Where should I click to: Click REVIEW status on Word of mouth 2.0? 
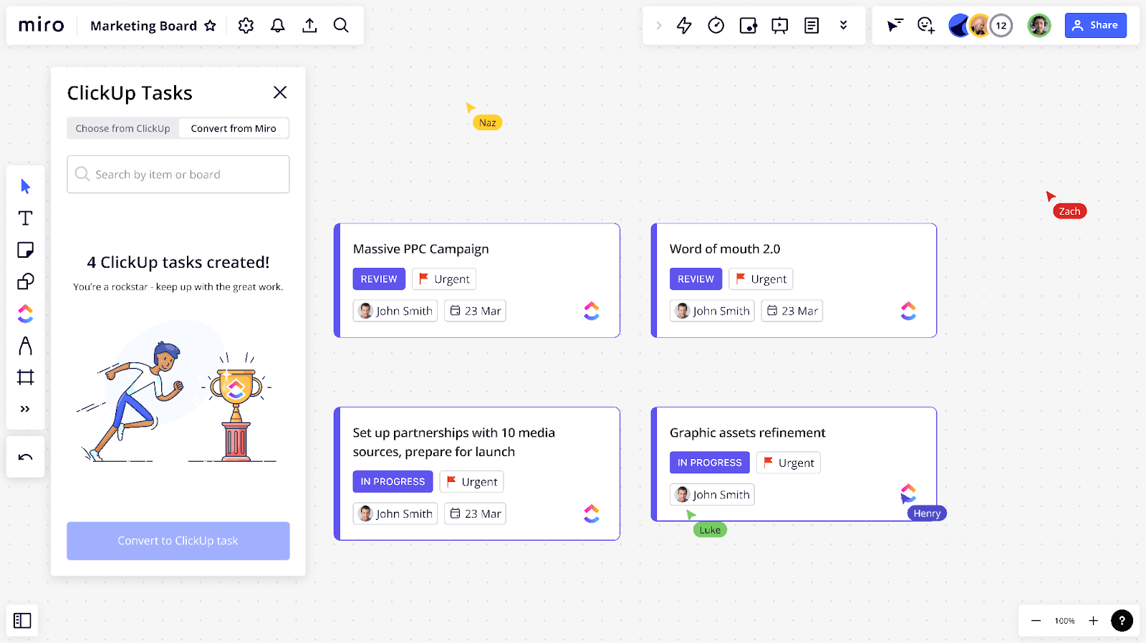[695, 279]
